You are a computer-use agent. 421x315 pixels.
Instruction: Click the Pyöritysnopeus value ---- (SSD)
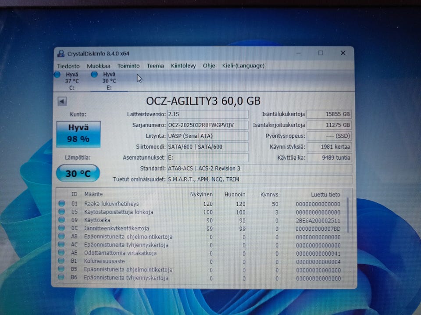(329, 136)
